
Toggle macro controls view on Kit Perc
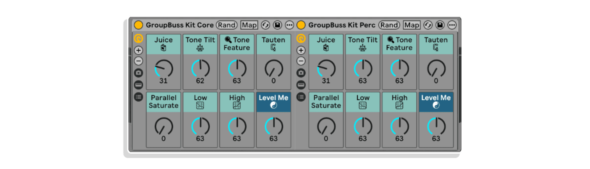(301, 38)
